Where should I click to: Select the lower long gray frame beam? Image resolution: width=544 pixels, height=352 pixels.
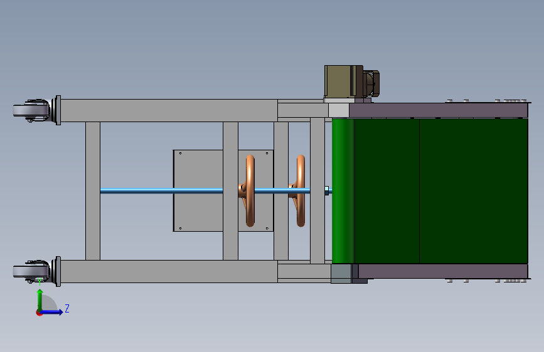(x=169, y=271)
